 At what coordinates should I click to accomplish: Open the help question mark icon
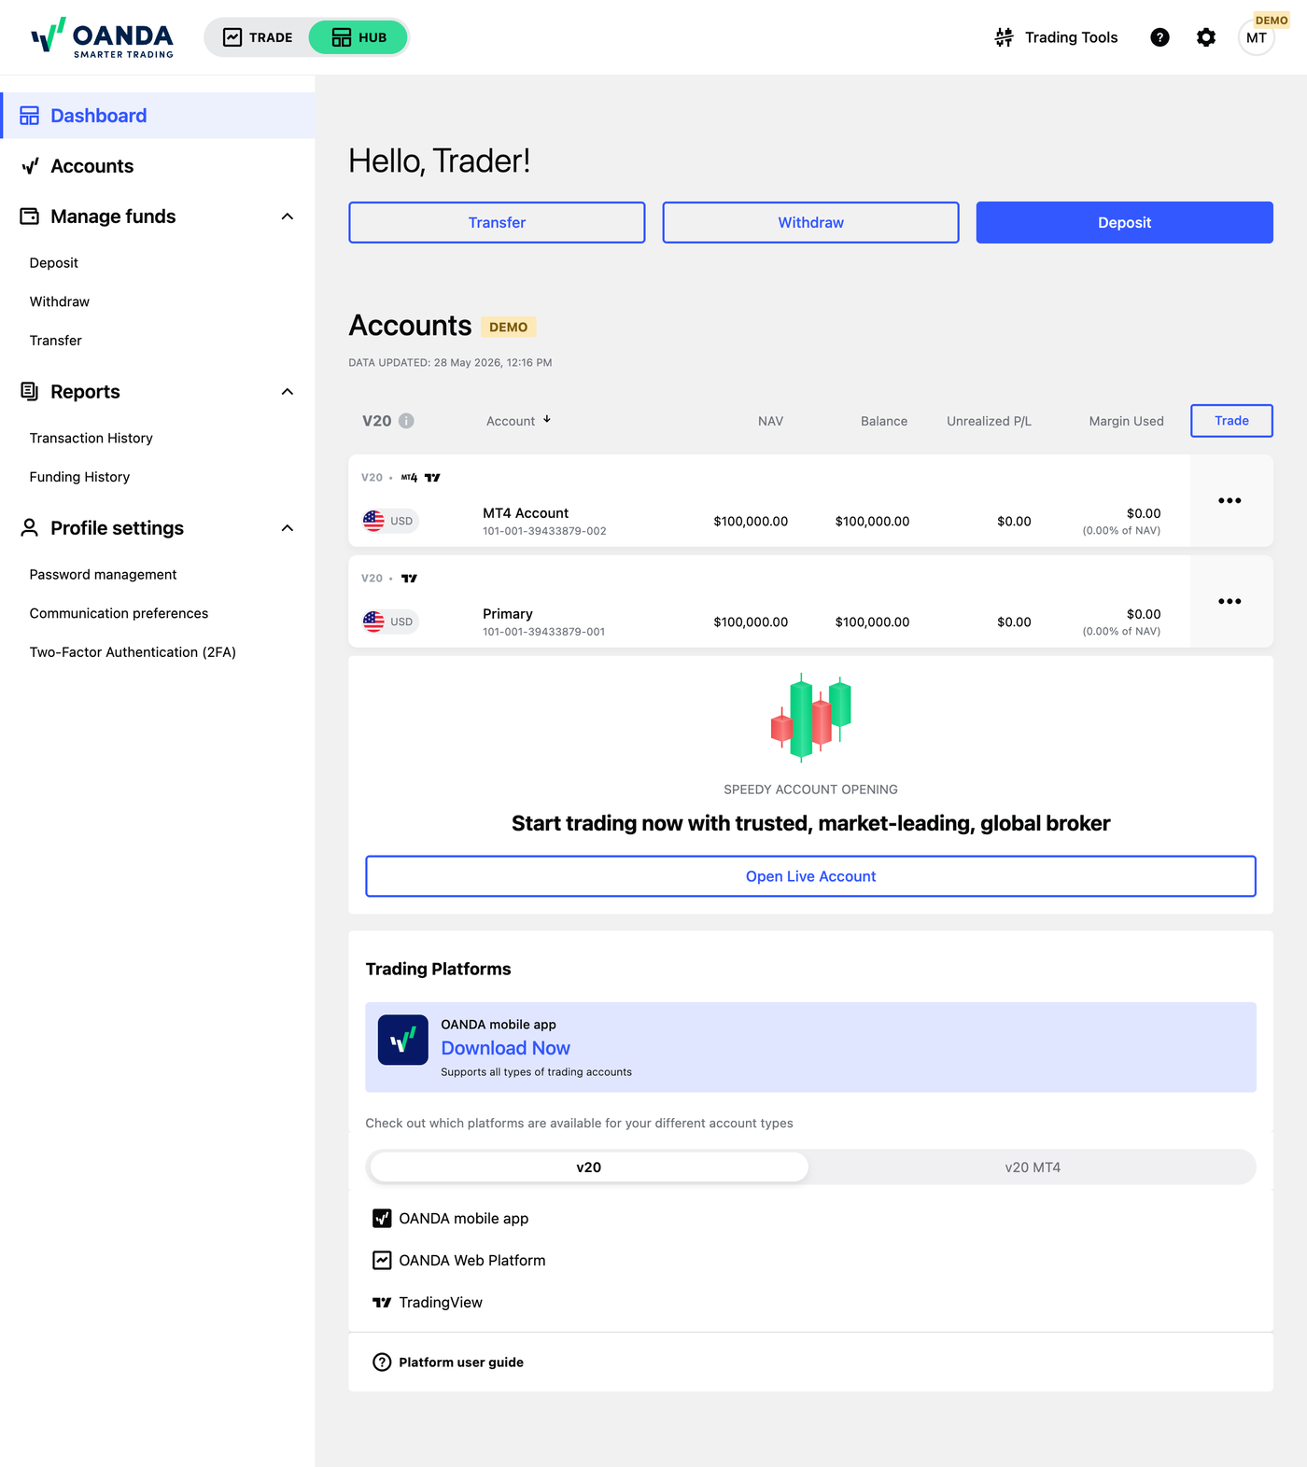[x=1159, y=37]
